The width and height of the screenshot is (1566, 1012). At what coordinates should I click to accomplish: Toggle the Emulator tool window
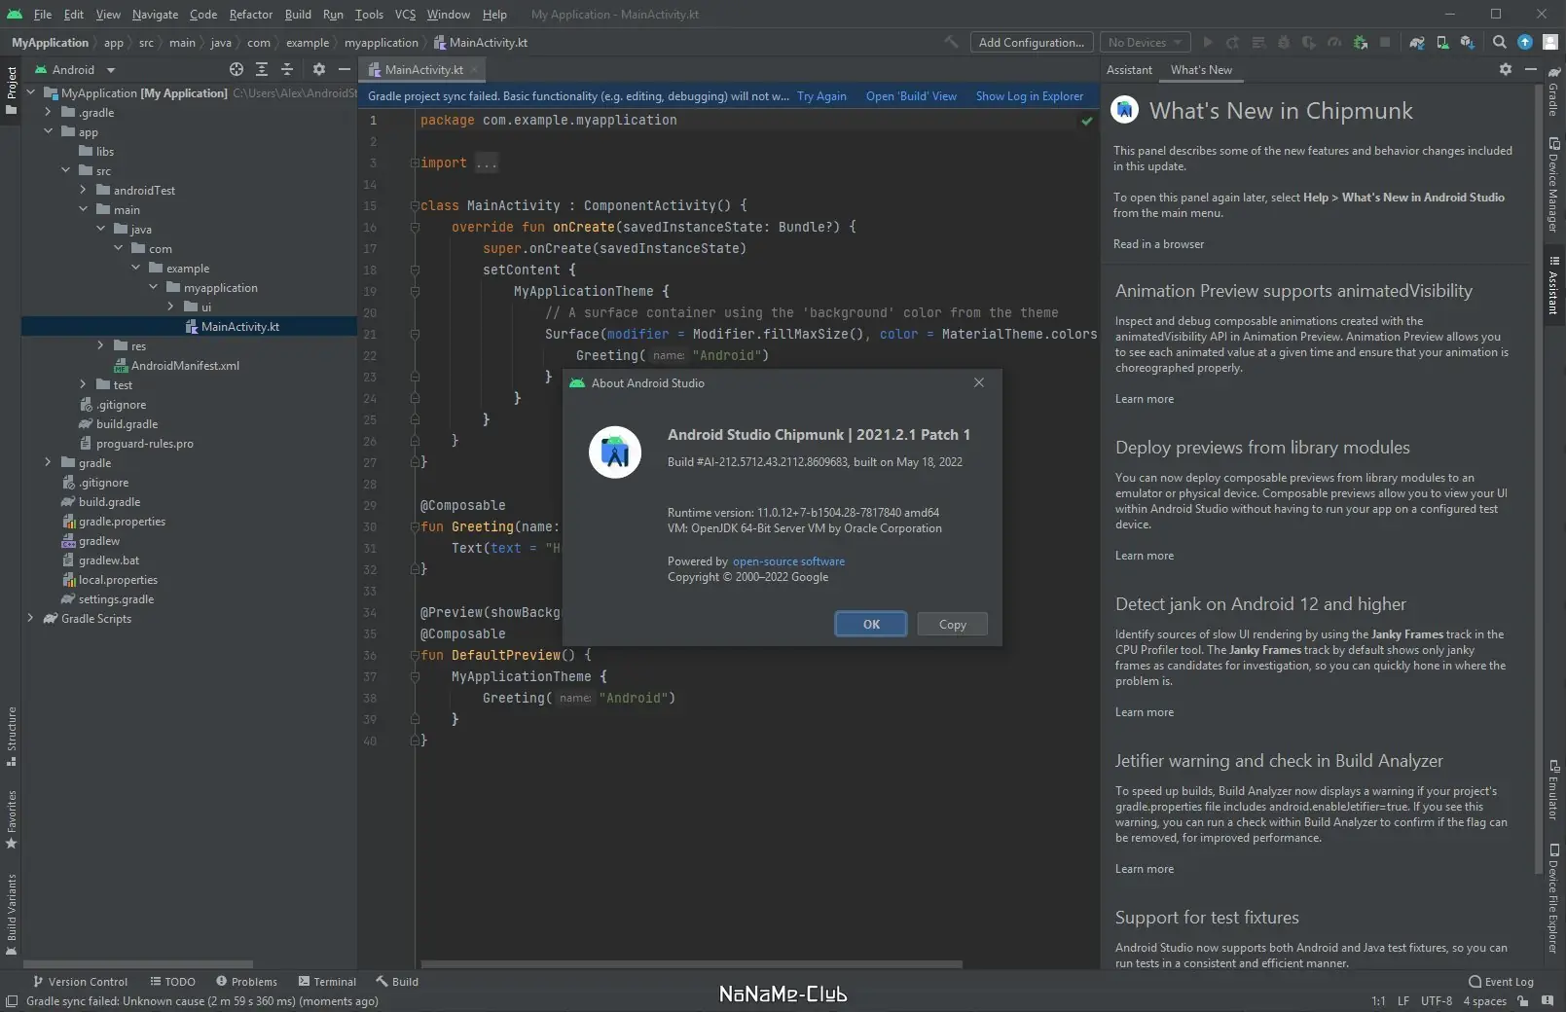coord(1553,790)
